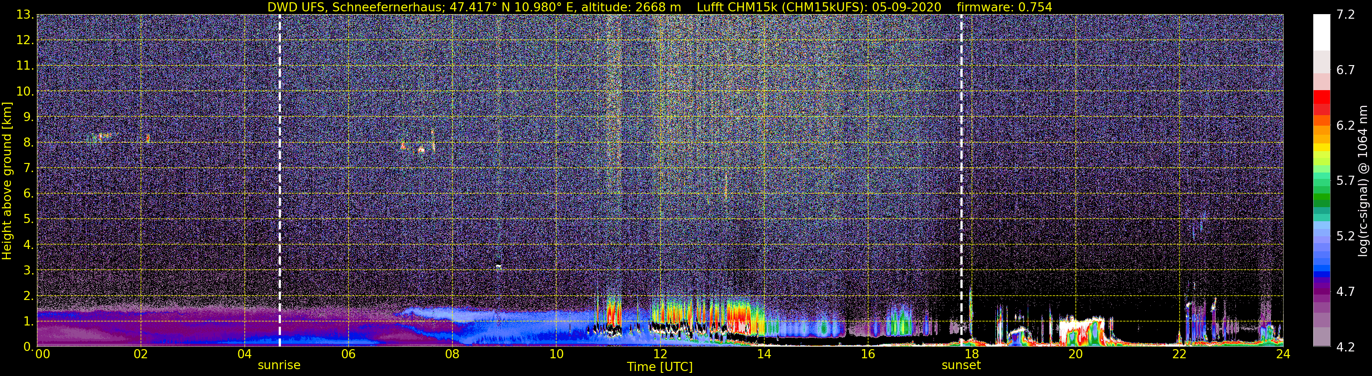1372x376 pixels.
Task: Click the 'sunset' label below the axis
Action: [x=961, y=366]
